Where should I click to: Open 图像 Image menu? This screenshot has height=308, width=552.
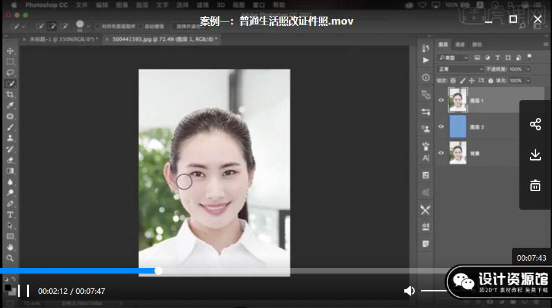coord(122,5)
